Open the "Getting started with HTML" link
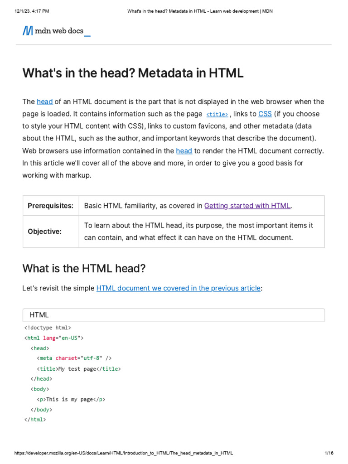The image size is (348, 464). click(247, 206)
